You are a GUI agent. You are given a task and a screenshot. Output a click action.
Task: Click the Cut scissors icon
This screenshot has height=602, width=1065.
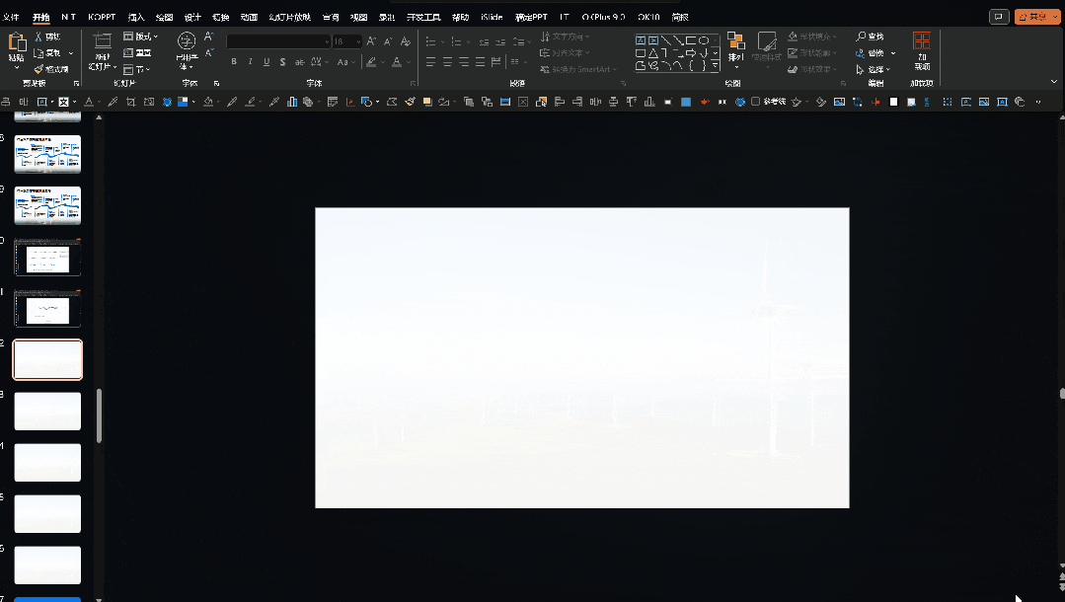tap(38, 37)
